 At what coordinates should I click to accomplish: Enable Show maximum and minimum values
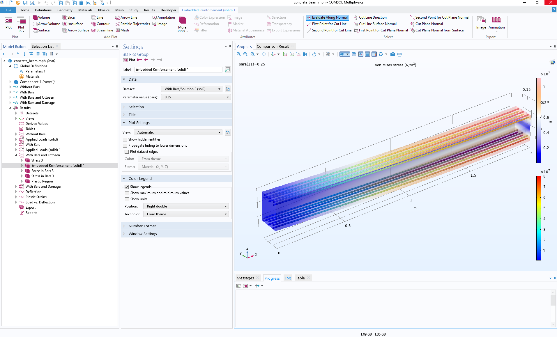[x=127, y=193]
